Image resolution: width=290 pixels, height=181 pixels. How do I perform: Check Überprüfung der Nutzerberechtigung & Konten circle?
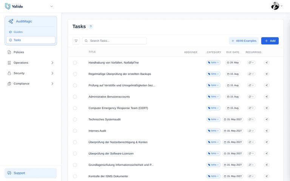(x=75, y=142)
